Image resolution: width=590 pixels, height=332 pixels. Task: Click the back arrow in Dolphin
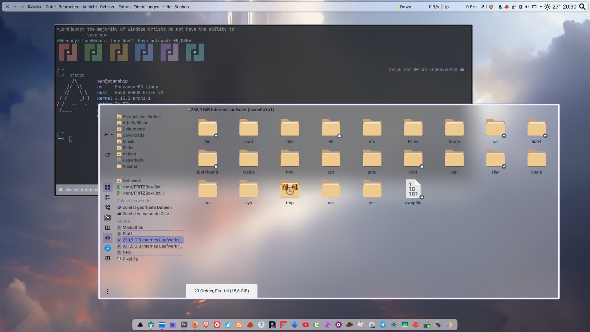point(106,135)
